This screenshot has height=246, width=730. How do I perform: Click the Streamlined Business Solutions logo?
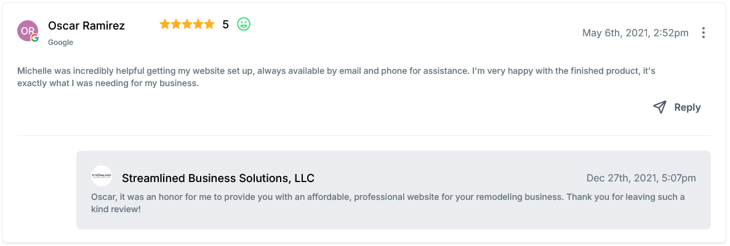[x=102, y=176]
